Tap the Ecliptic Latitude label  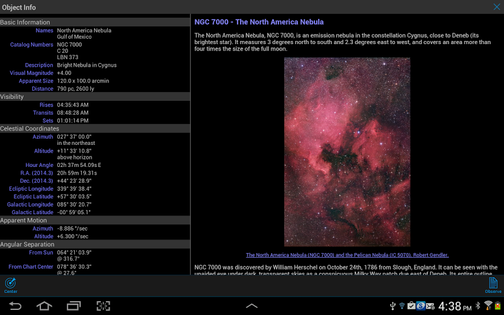click(x=33, y=197)
